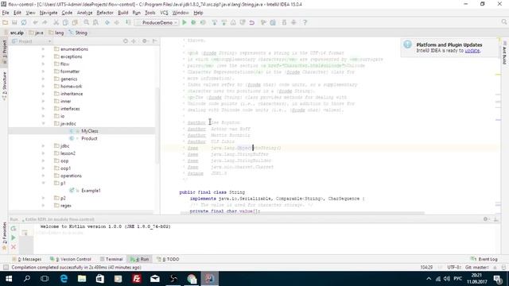Expand the jdbc folder arrow
This screenshot has height=286, width=509.
pos(43,146)
